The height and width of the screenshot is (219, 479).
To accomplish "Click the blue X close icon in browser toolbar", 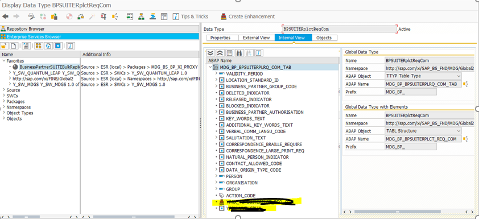I will click(x=57, y=46).
